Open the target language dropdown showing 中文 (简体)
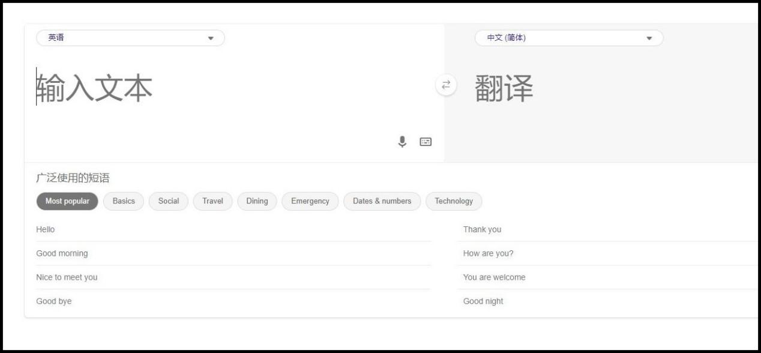Viewport: 761px width, 353px height. pyautogui.click(x=567, y=38)
